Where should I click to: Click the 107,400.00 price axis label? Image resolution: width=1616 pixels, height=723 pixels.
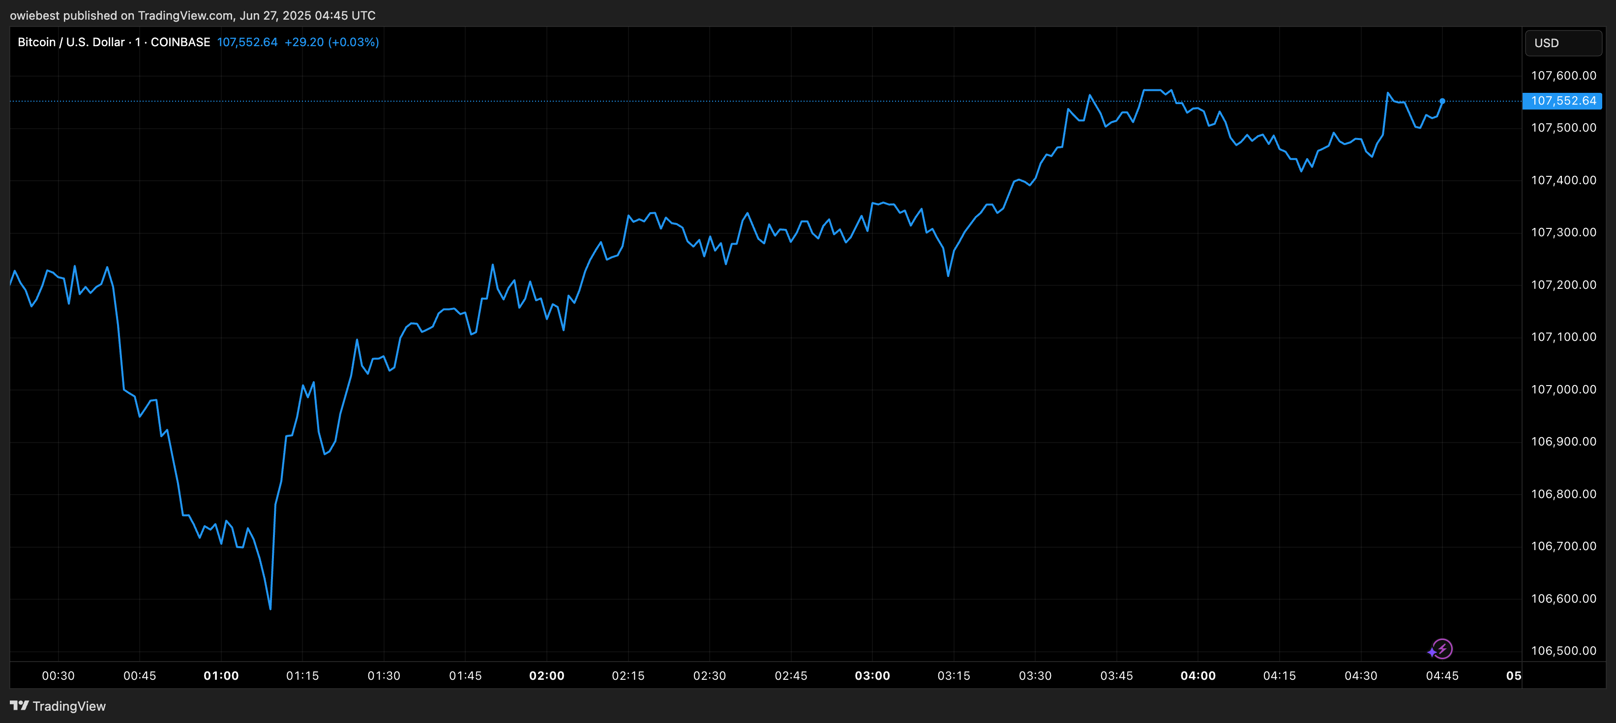tap(1563, 180)
